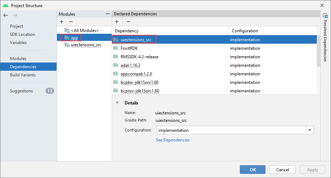Open the SDK Location section
This screenshot has width=331, height=178.
[22, 34]
